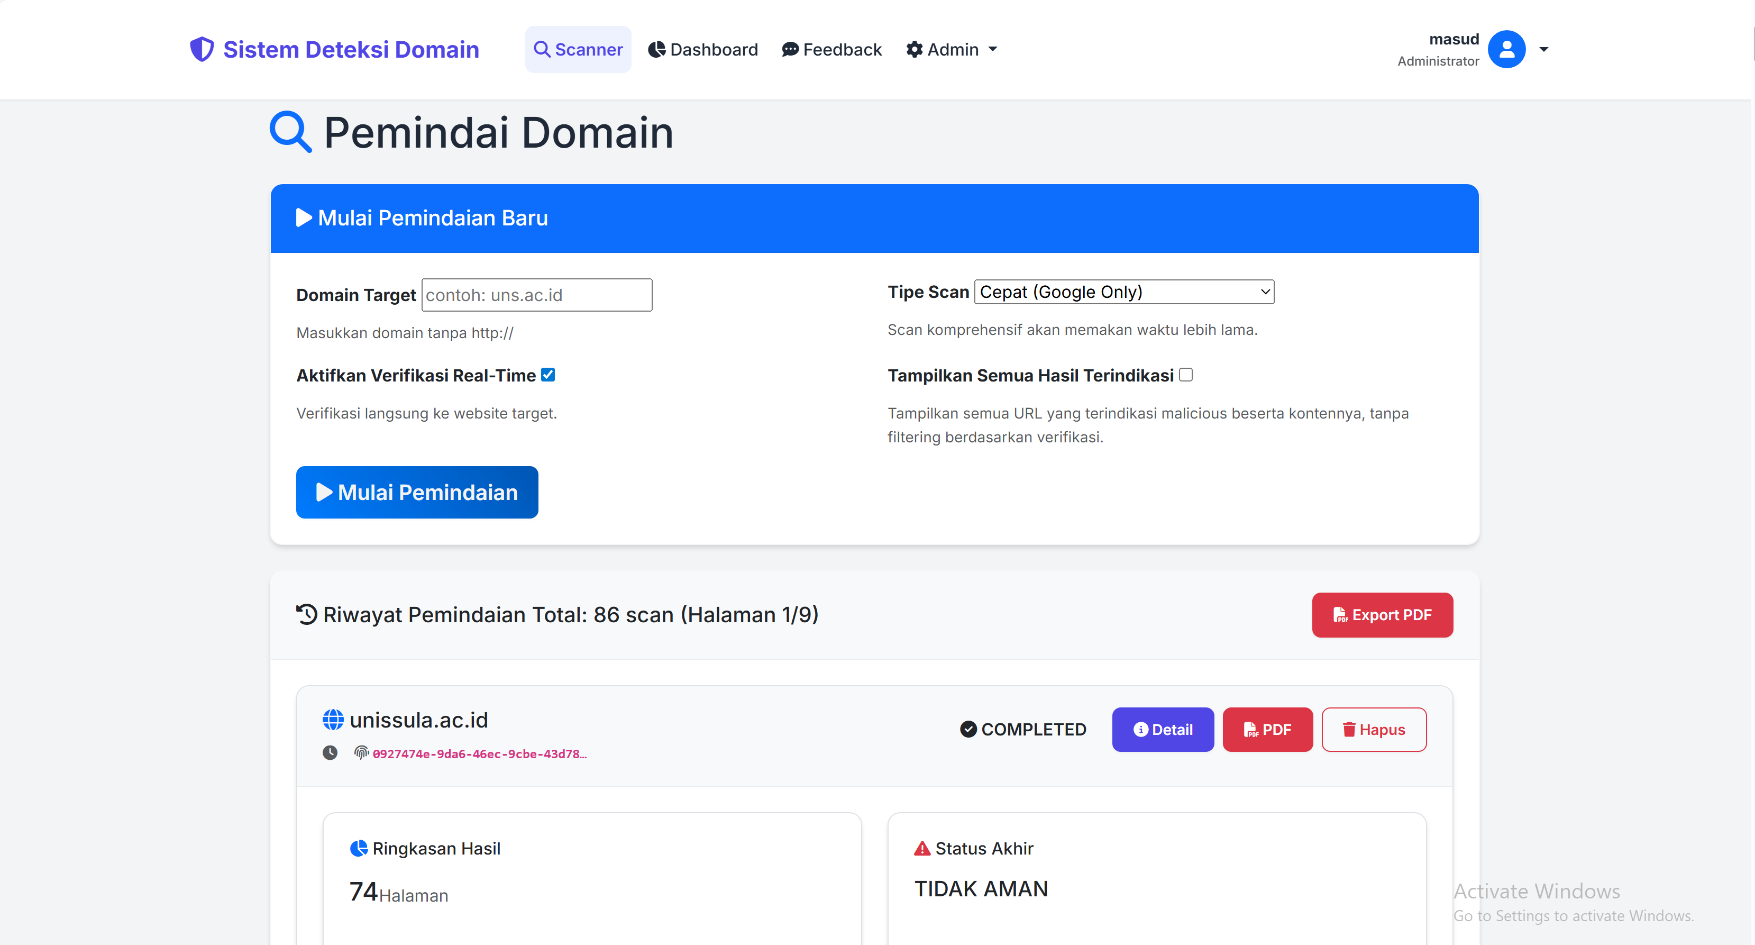Open the Dashboard menu item
Screen dimensions: 1755x945
tap(702, 49)
